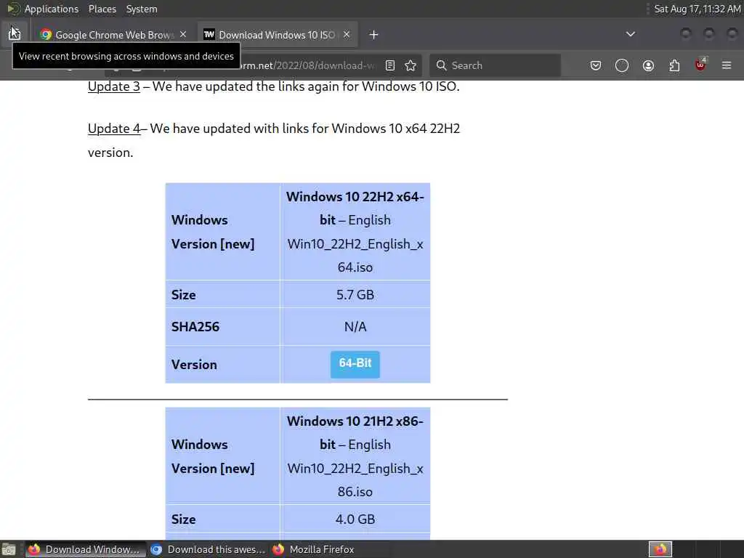Click the SHA256 row label
The height and width of the screenshot is (558, 744).
pyautogui.click(x=195, y=326)
